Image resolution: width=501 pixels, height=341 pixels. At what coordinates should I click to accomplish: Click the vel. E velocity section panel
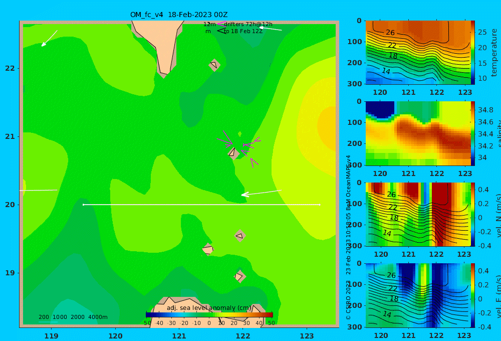coord(418,295)
